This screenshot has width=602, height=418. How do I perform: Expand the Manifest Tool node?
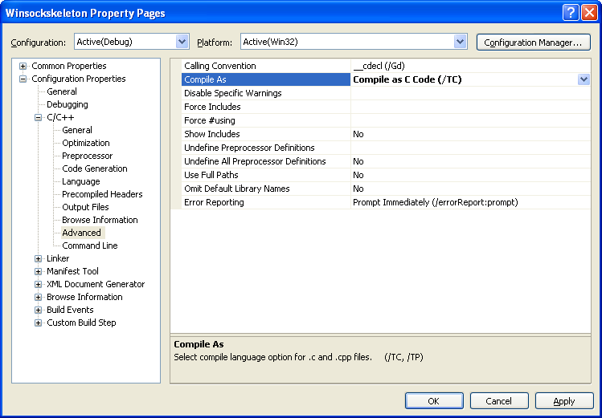pyautogui.click(x=38, y=272)
